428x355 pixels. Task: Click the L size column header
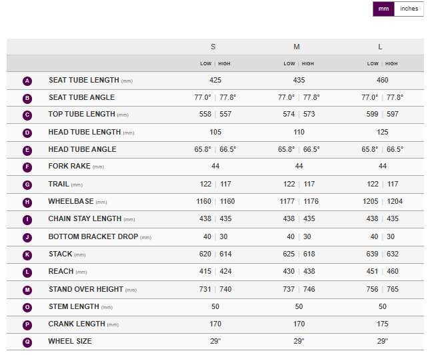pos(380,47)
